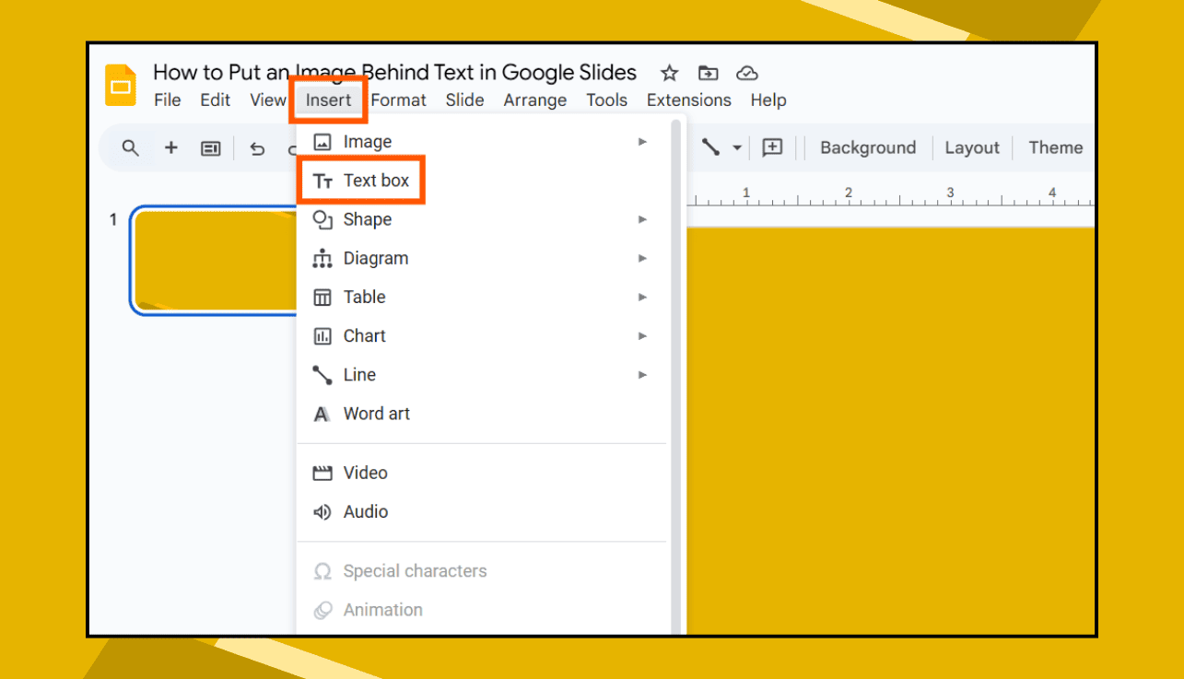
Task: Add a new slide with the plus icon
Action: (x=170, y=147)
